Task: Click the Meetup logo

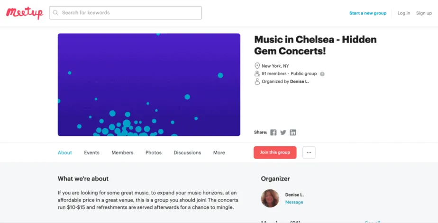Action: [25, 13]
